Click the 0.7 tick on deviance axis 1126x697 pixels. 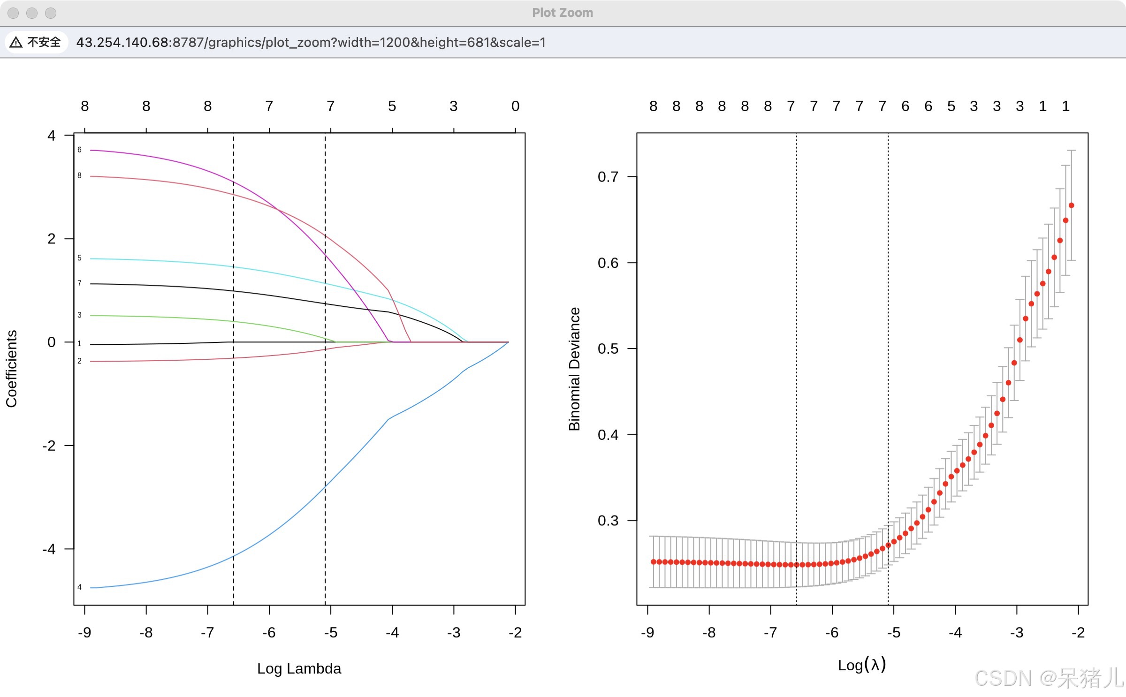(x=608, y=177)
